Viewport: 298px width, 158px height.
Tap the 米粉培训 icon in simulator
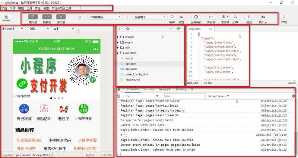pos(44,109)
